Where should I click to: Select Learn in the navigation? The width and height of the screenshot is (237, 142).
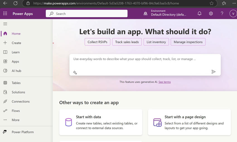[16, 52]
